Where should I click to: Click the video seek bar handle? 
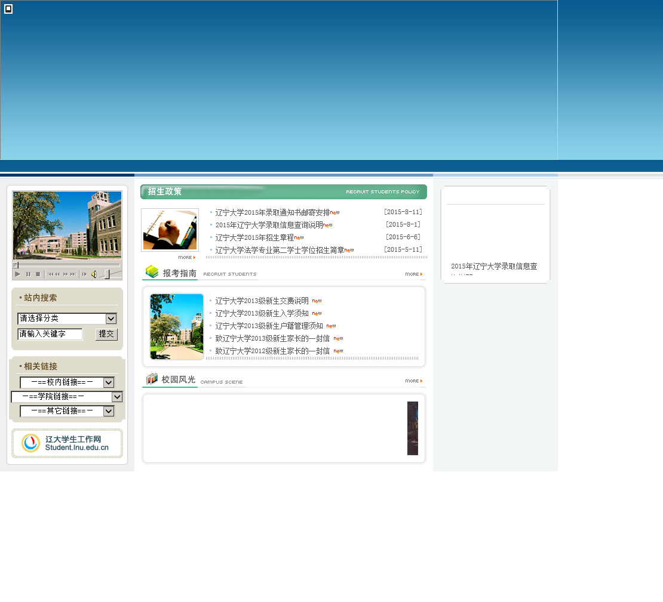(x=16, y=266)
